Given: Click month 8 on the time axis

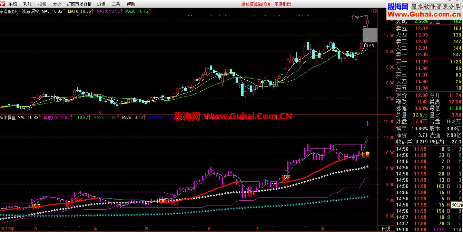Looking at the screenshot, I should click(x=323, y=229).
